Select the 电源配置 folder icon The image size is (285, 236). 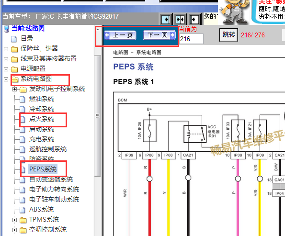pos(14,69)
